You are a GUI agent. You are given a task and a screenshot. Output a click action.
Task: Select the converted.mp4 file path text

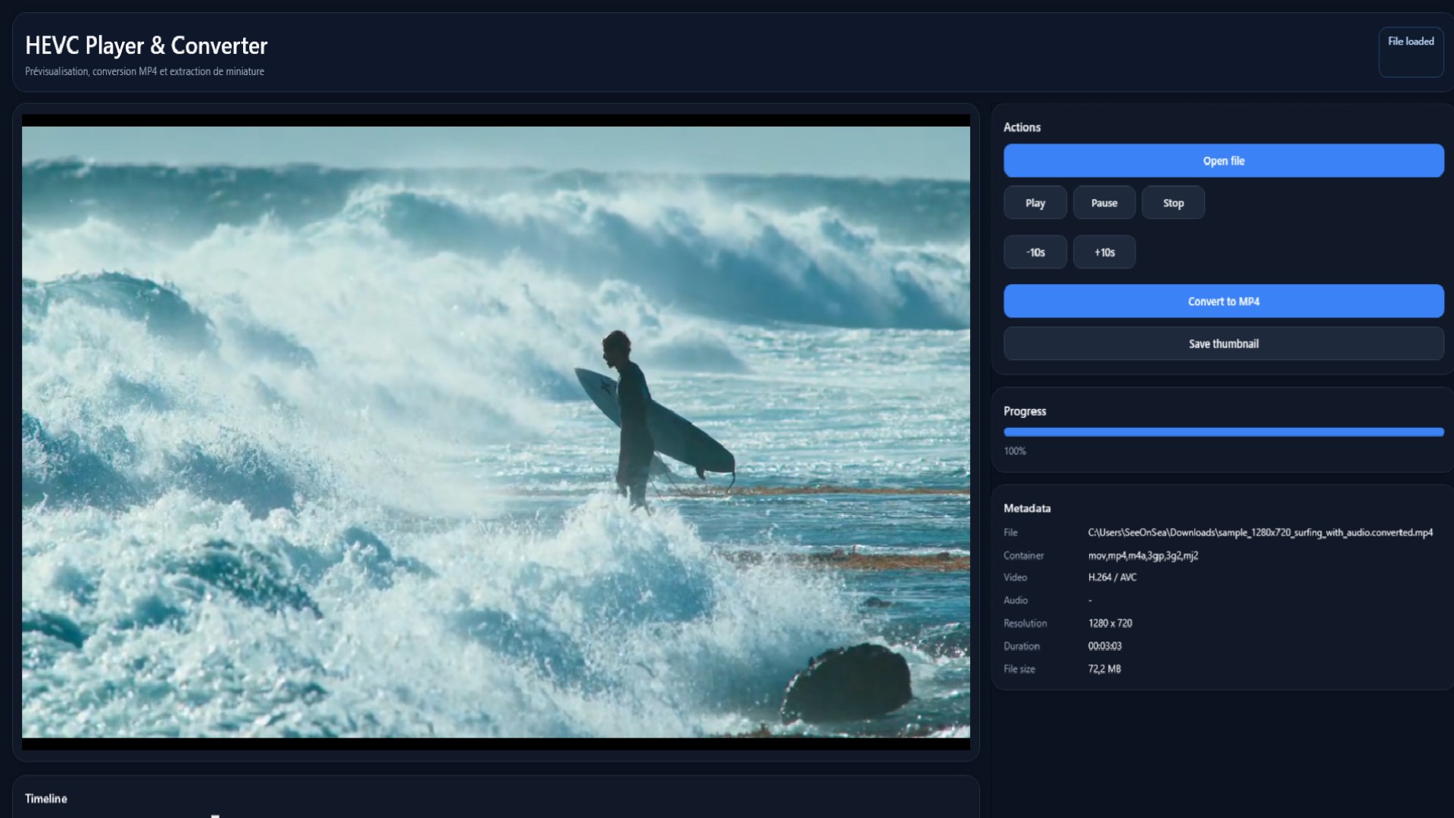click(x=1259, y=532)
